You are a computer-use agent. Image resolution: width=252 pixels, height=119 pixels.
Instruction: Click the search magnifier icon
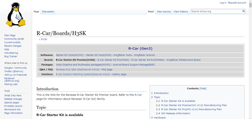click(244, 11)
